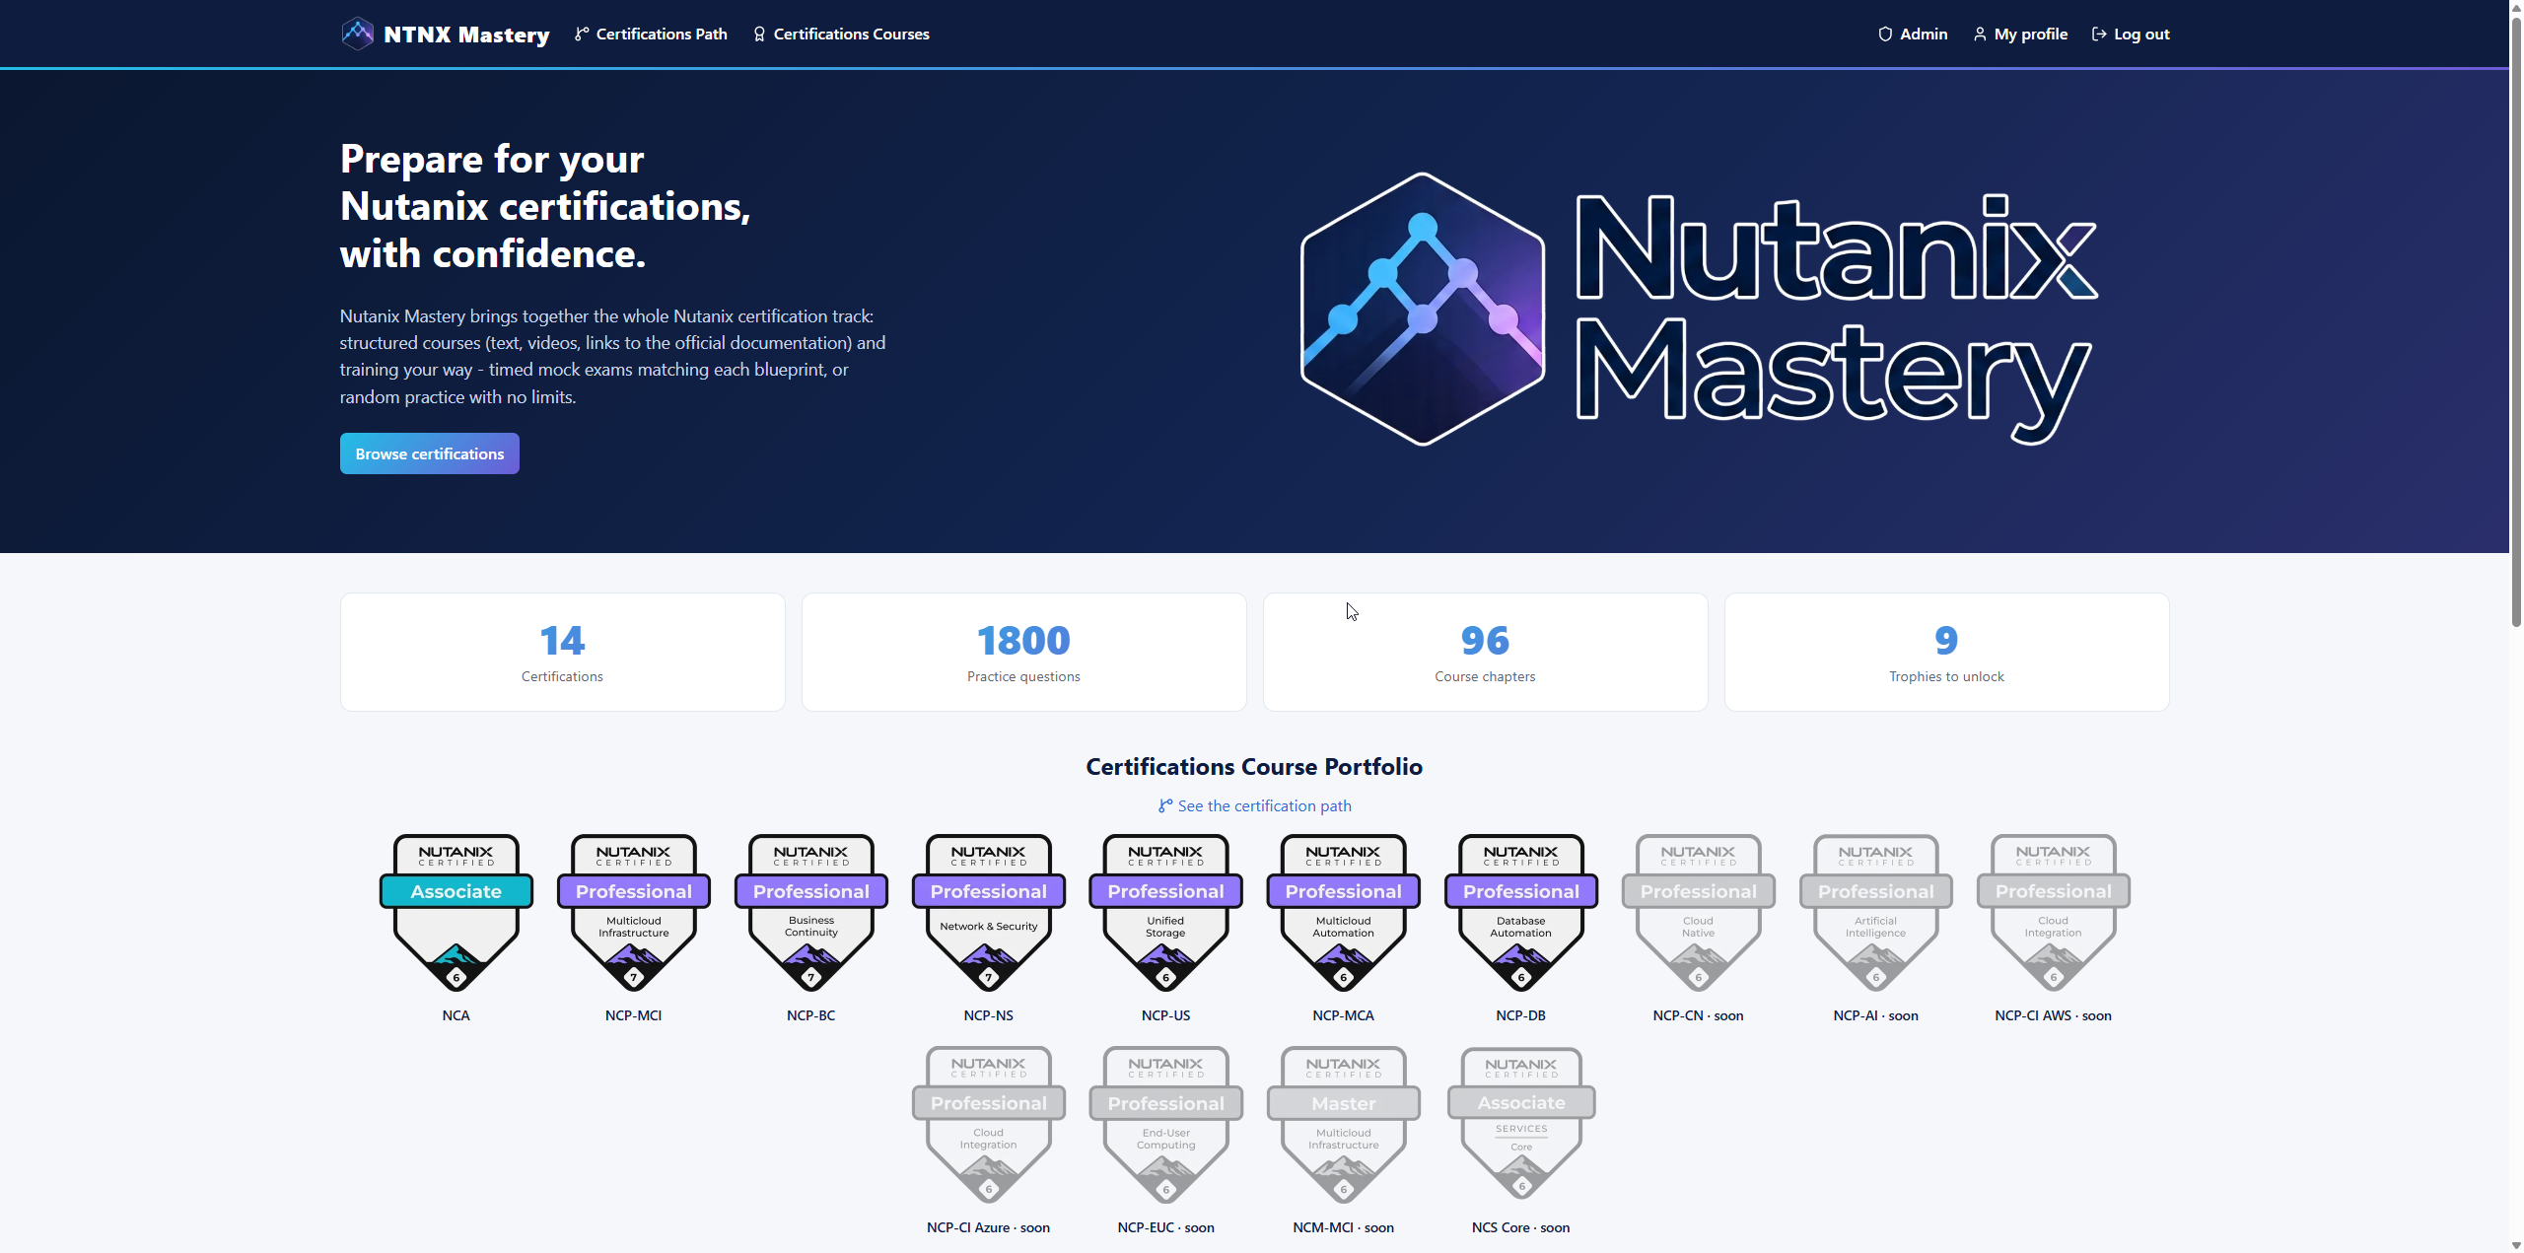The width and height of the screenshot is (2524, 1253).
Task: Open Certifications Path in the navbar
Action: pyautogui.click(x=651, y=35)
